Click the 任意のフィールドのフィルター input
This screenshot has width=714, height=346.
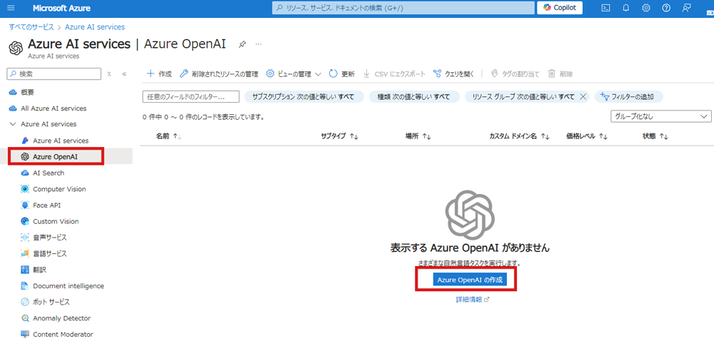point(191,96)
